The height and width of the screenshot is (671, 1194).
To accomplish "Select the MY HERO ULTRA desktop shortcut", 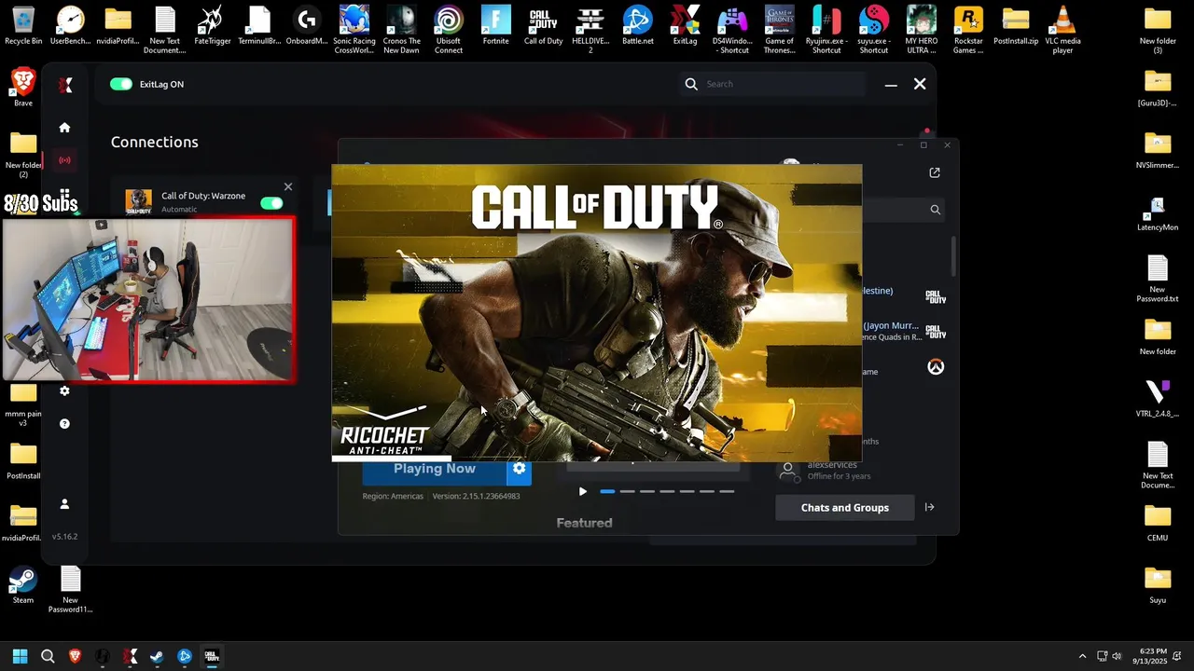I will tap(922, 30).
